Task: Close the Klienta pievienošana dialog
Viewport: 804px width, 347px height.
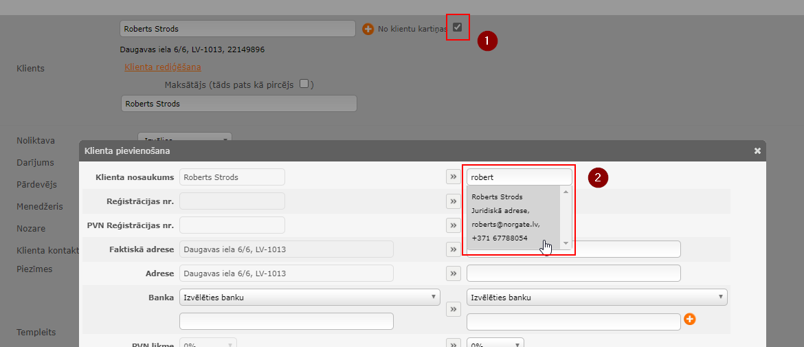Action: (757, 150)
